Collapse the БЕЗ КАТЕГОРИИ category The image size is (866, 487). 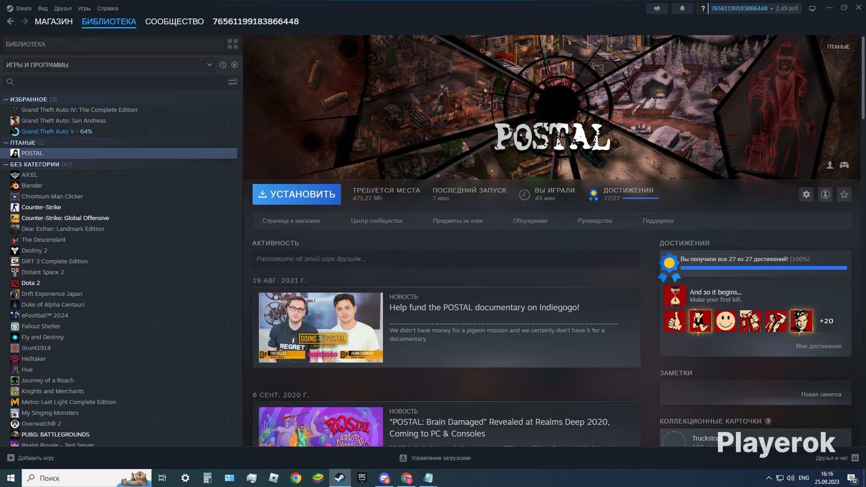(6, 164)
